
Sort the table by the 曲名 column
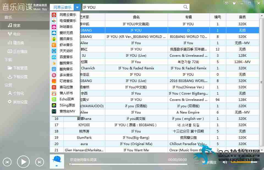(x=136, y=17)
